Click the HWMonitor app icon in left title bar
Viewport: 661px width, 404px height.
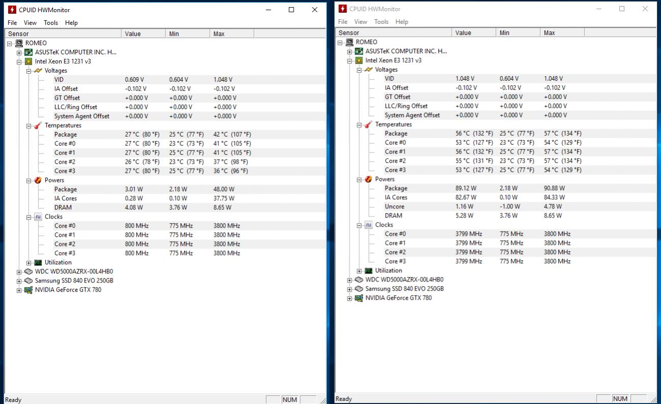coord(12,10)
